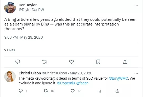Image resolution: width=143 pixels, height=97 pixels.
Task: Retweet Dan Taylor's tweet
Action: pos(45,62)
